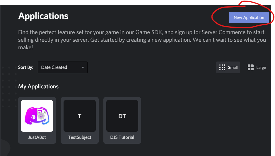275x156 pixels.
Task: Click the DJS Tutorial name label
Action: (x=122, y=137)
